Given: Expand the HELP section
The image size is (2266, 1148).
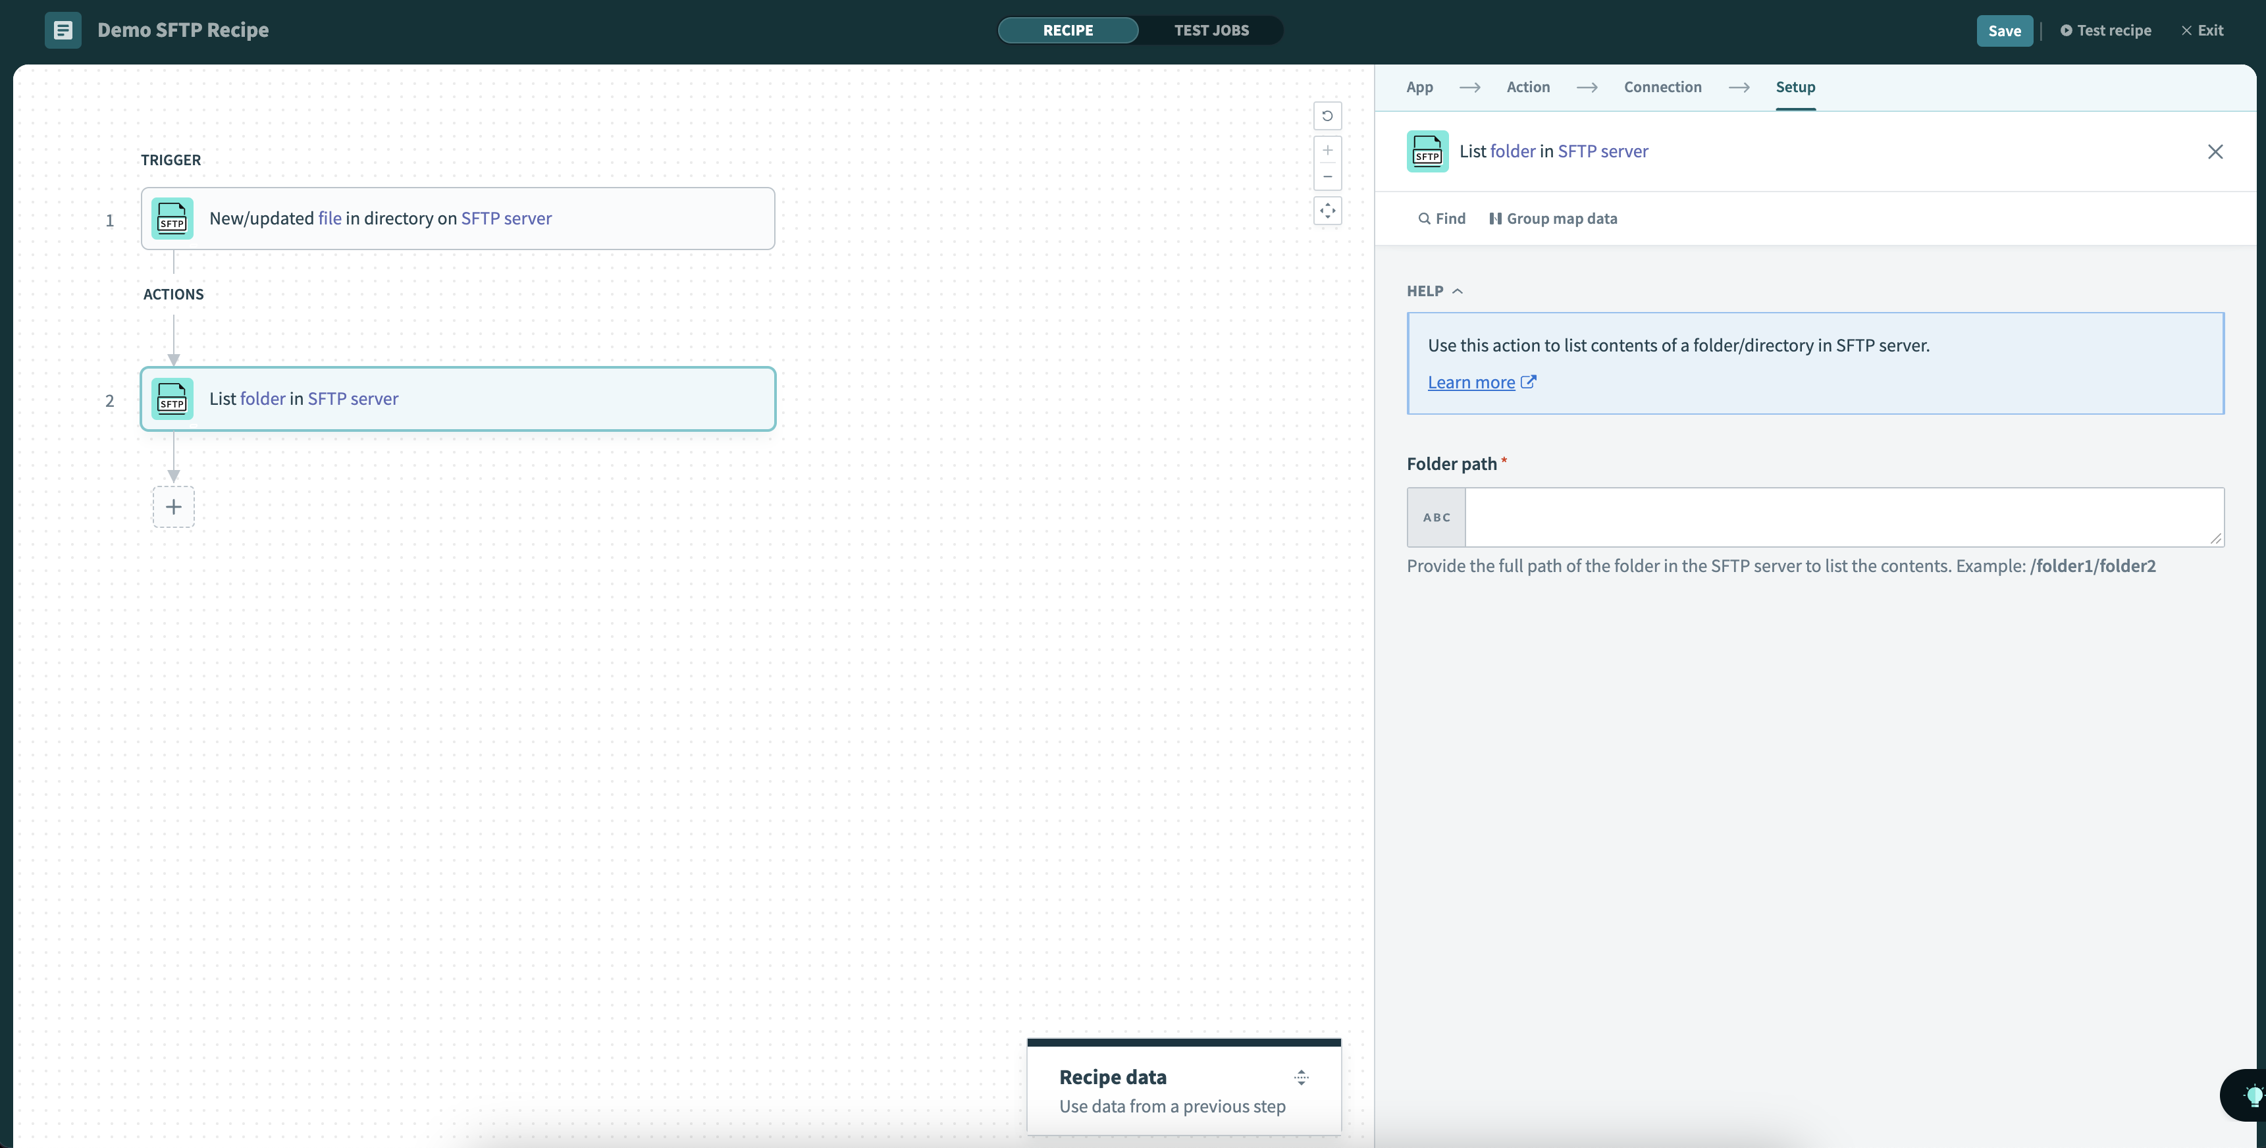Looking at the screenshot, I should (x=1435, y=290).
